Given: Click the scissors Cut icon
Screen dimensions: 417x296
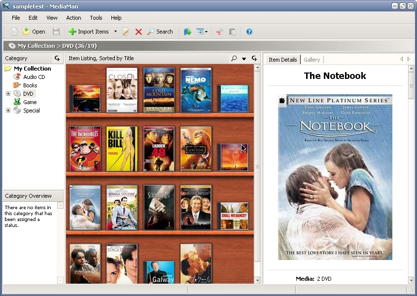Looking at the screenshot, I should pyautogui.click(x=219, y=32).
